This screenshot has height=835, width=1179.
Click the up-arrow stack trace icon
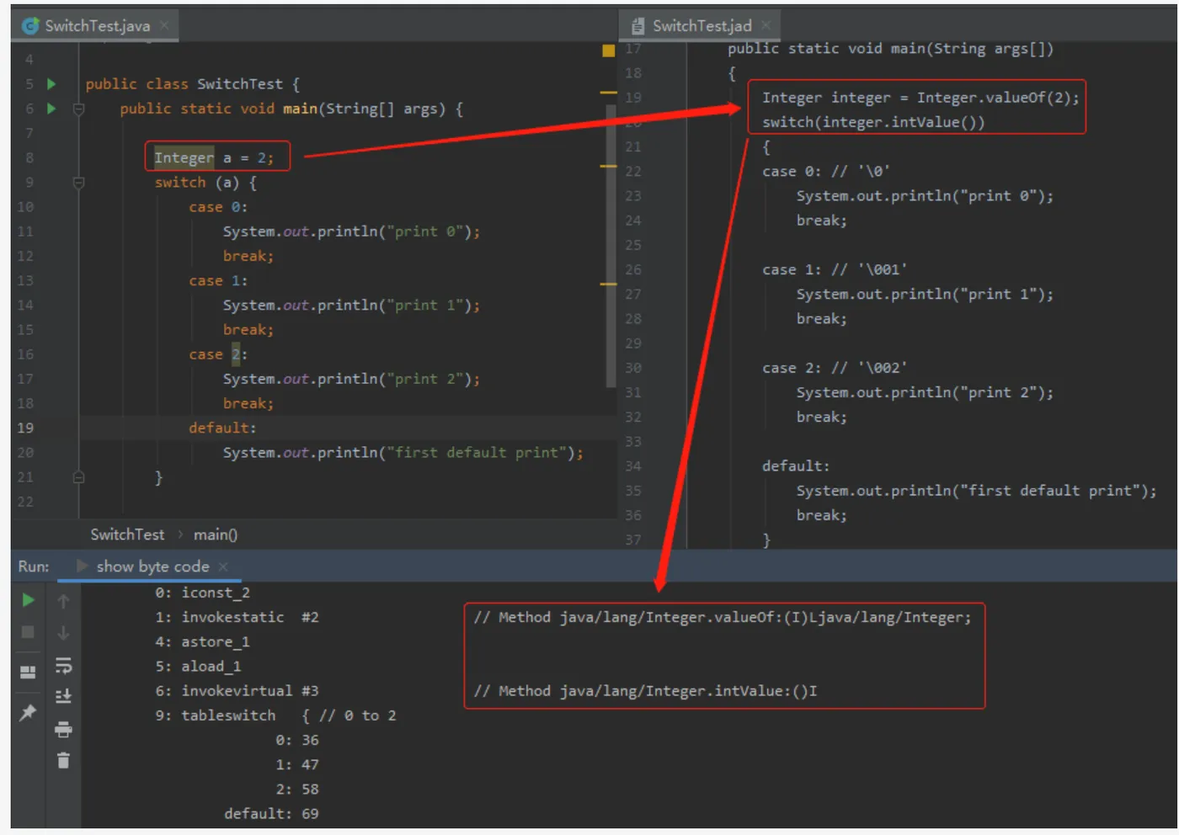pyautogui.click(x=63, y=601)
